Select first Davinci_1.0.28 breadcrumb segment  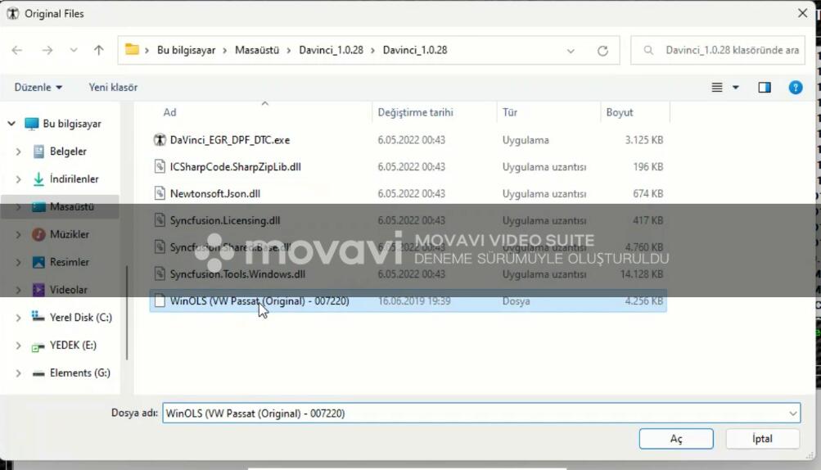tap(331, 50)
